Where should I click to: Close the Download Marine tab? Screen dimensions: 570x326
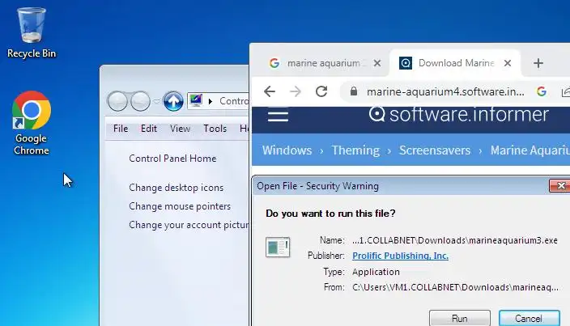point(508,63)
